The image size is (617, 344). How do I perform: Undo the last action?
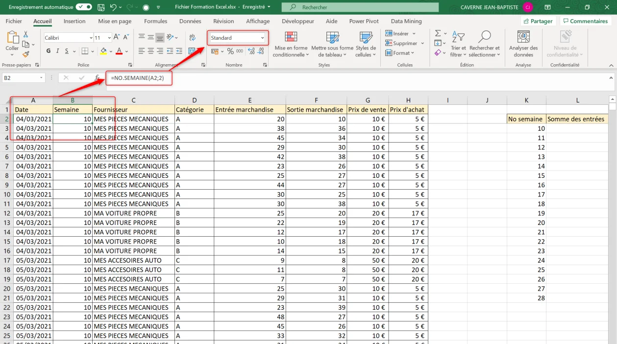pyautogui.click(x=113, y=7)
